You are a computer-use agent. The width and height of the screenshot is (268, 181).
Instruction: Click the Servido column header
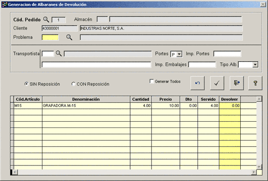click(208, 99)
